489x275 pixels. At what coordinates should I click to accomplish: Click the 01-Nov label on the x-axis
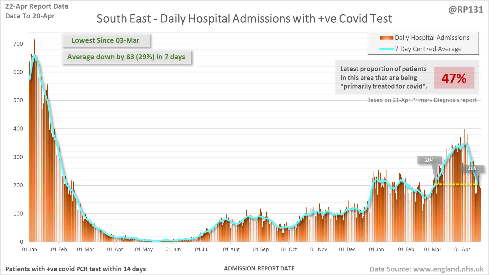319,249
